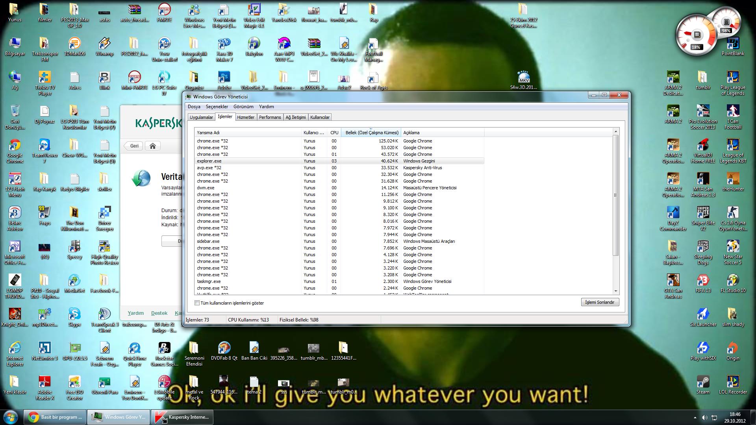Screen dimensions: 756x425
Task: Open the FIFA 13 desktop icon
Action: (x=703, y=283)
